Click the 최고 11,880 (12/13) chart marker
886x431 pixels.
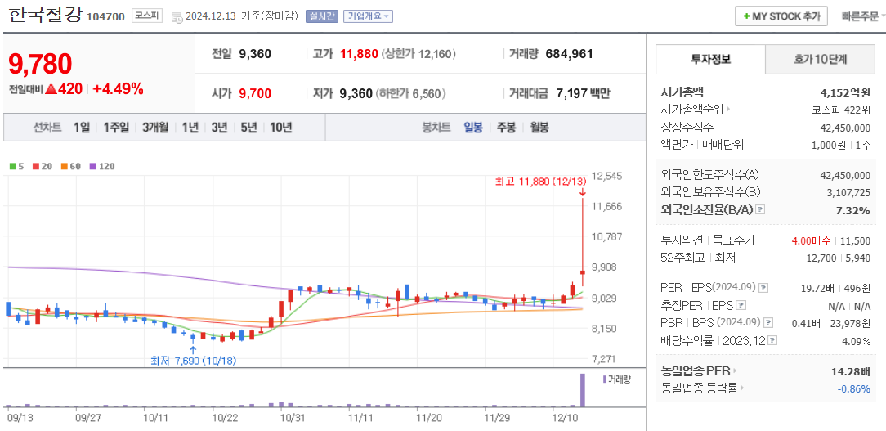541,181
